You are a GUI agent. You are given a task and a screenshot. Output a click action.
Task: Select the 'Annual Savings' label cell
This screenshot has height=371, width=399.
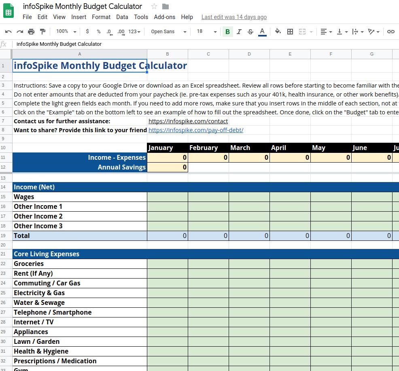coord(80,167)
